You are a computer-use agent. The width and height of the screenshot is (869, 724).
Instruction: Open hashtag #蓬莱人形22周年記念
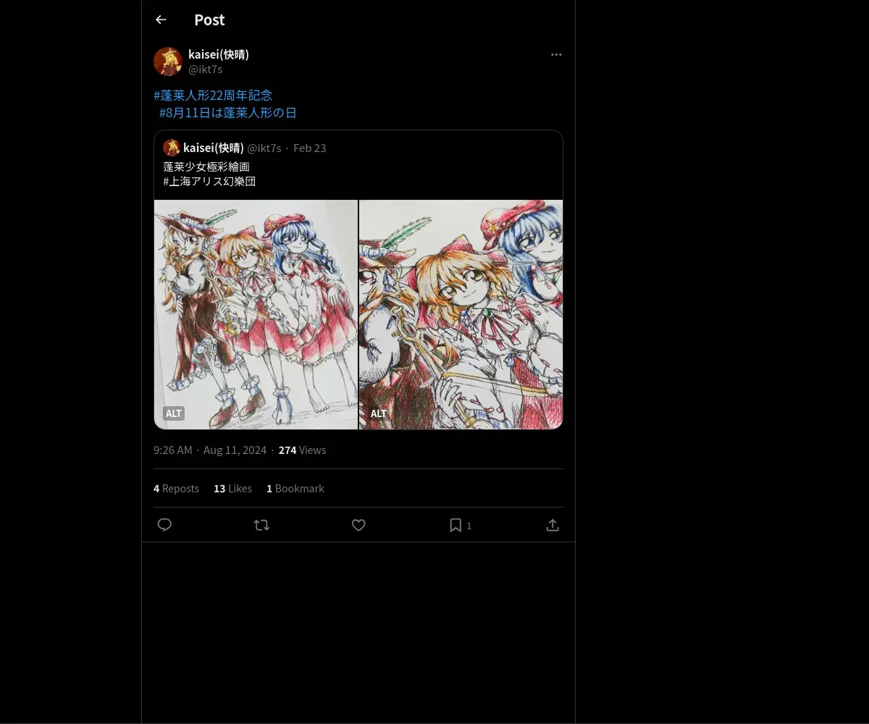pos(213,95)
